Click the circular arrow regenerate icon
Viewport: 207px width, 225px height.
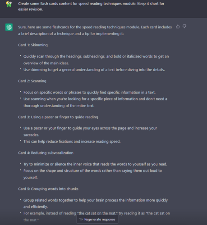[81, 219]
